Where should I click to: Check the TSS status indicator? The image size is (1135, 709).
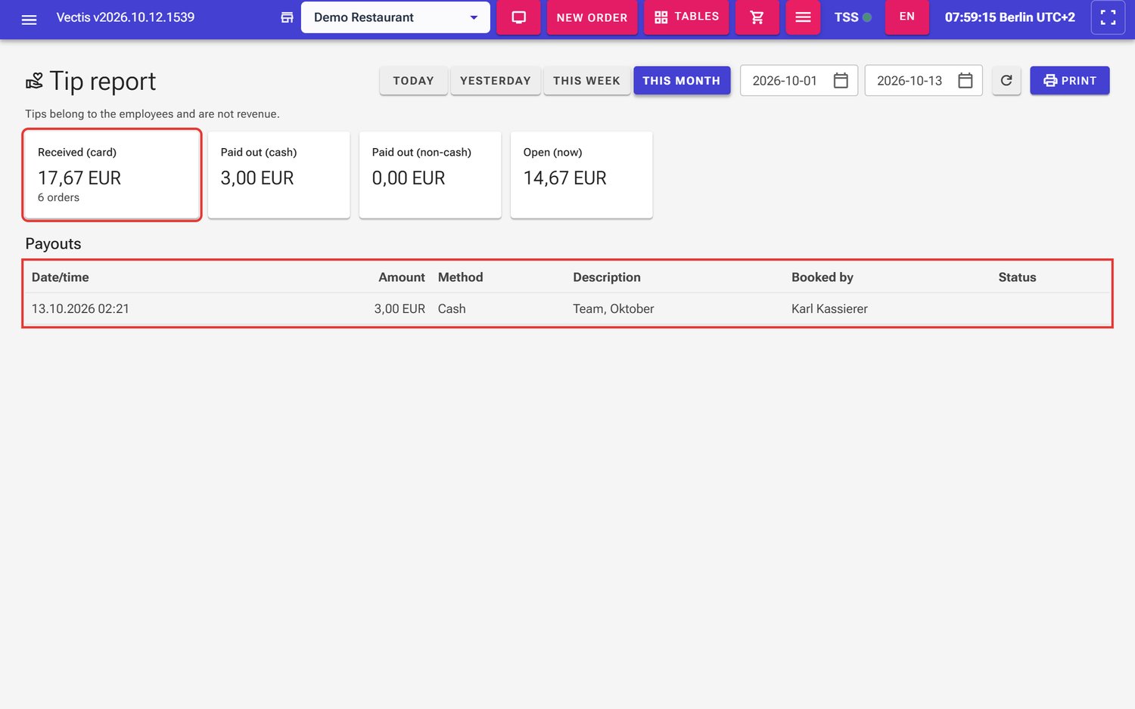[x=853, y=17]
